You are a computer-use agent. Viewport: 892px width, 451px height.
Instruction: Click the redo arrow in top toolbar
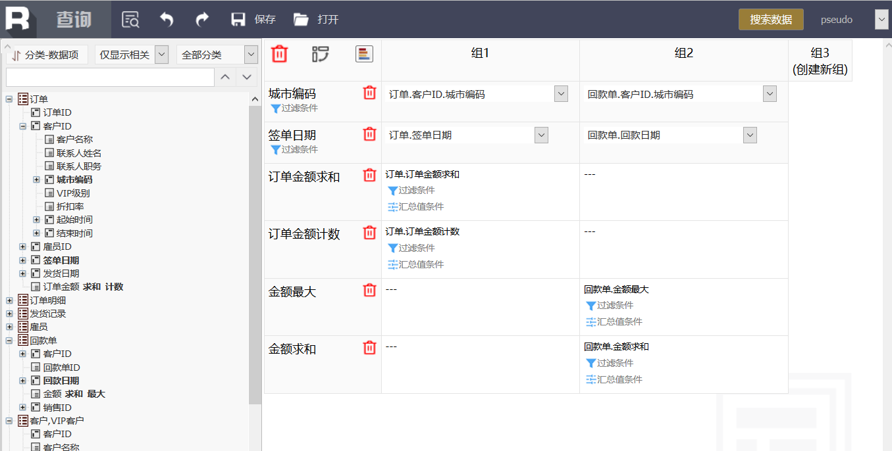coord(202,20)
